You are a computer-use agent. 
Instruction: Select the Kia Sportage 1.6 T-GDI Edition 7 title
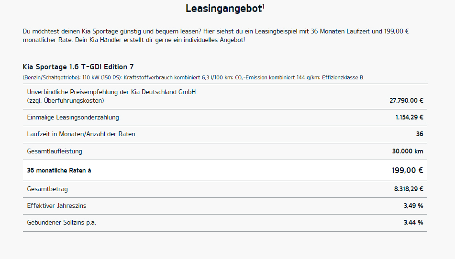click(78, 67)
